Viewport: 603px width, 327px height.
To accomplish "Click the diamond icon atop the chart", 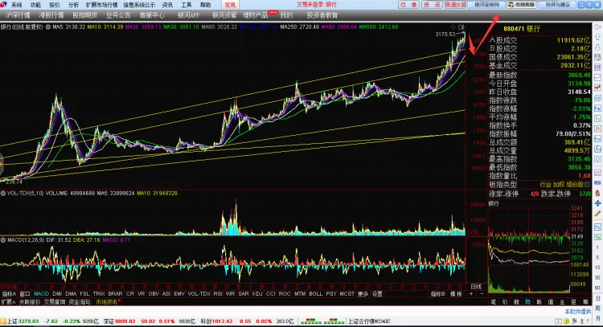I will tap(453, 27).
